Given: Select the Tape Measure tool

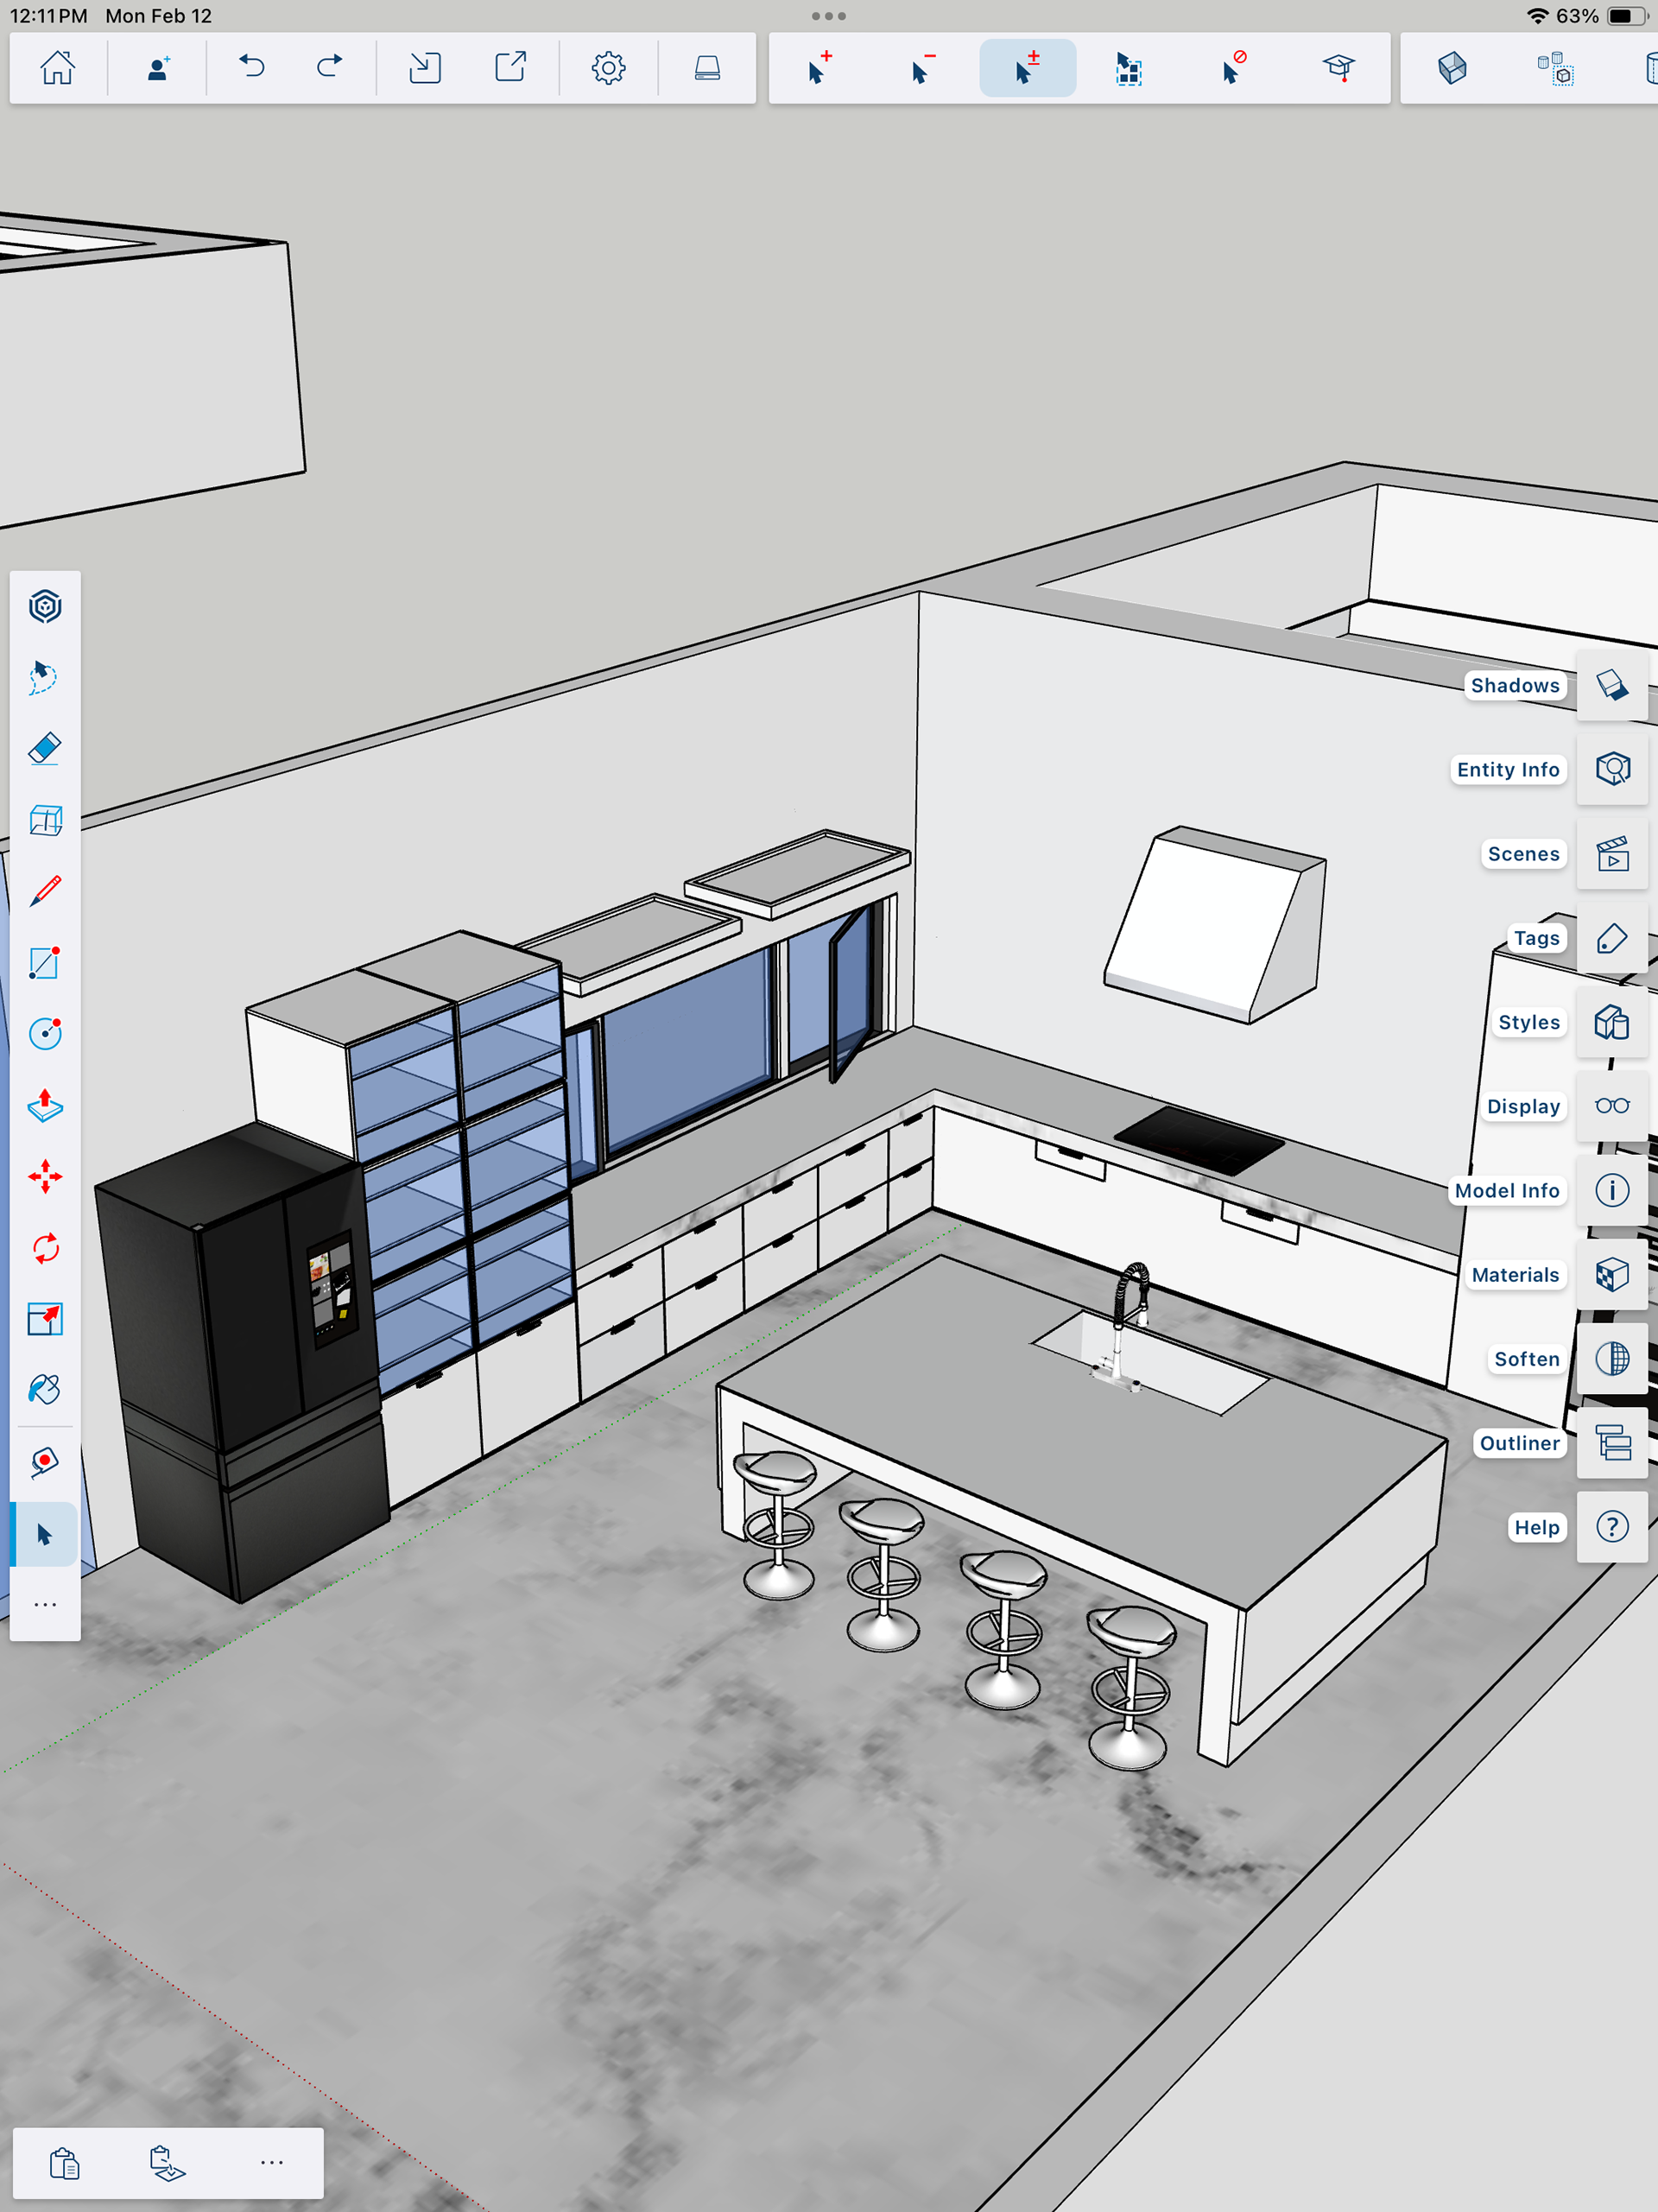Looking at the screenshot, I should (x=45, y=1463).
